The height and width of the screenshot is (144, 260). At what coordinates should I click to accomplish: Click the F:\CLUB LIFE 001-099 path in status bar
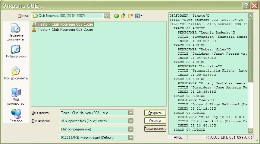[x=229, y=137]
